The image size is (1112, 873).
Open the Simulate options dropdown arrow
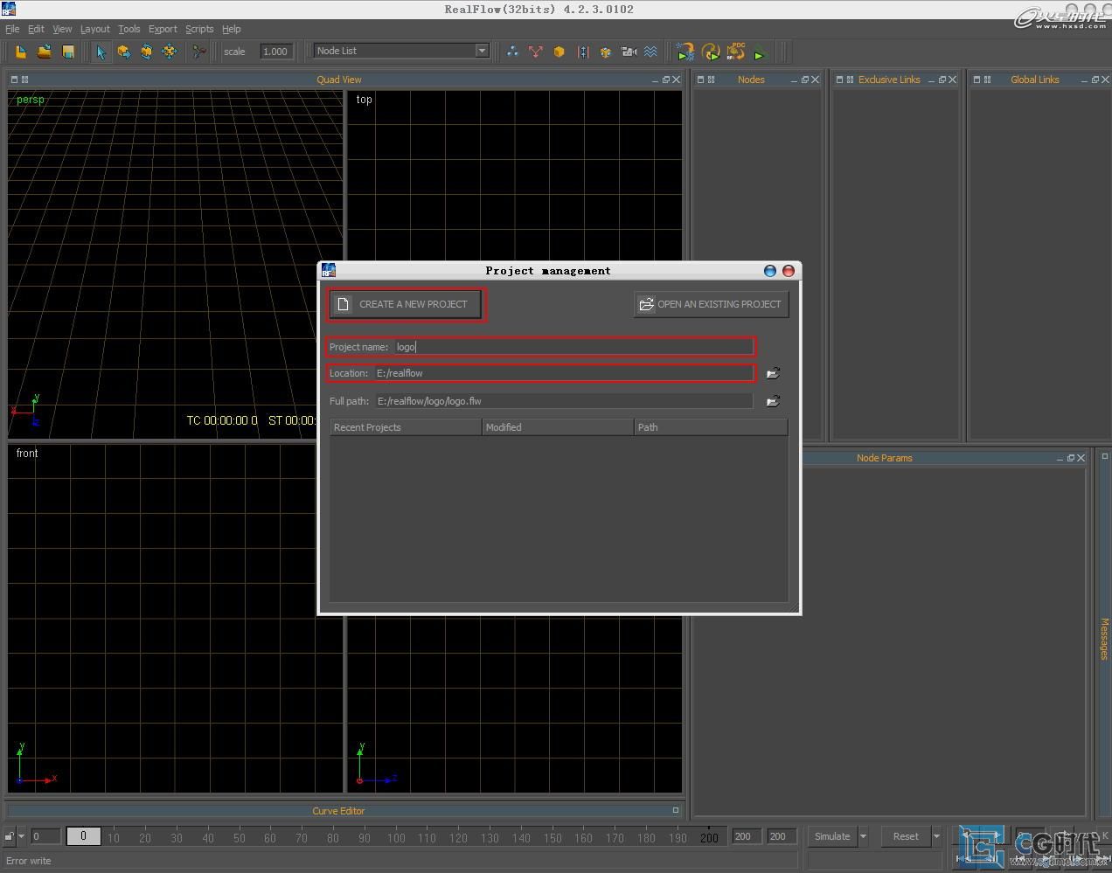click(x=863, y=836)
